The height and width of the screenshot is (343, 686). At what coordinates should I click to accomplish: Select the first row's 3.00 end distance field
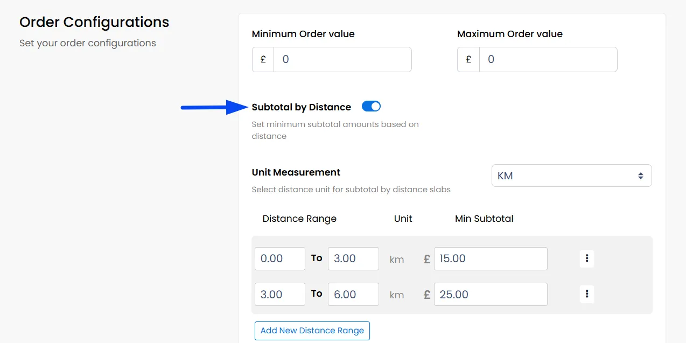click(353, 258)
